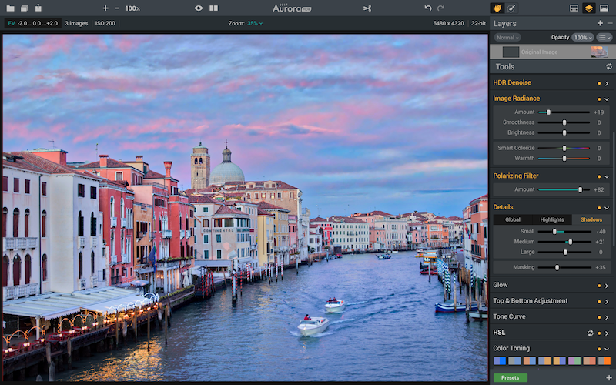Viewport: 616px width, 385px height.
Task: Toggle the presets panel image icon
Action: (x=604, y=8)
